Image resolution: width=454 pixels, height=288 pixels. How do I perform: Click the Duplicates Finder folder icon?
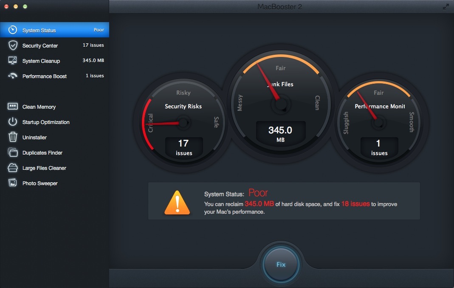click(13, 152)
